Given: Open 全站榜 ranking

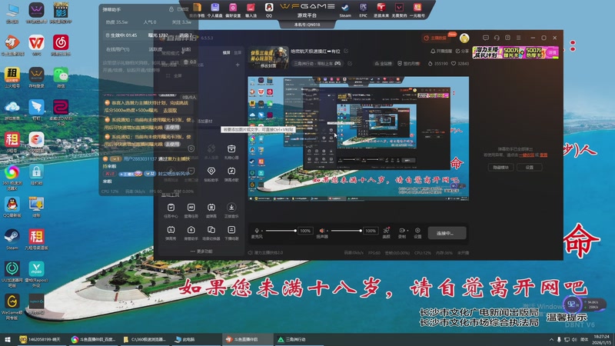Looking at the screenshot, I should pos(383,63).
